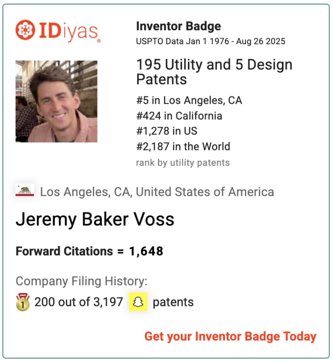Click the Company Filing History label

[x=82, y=281]
